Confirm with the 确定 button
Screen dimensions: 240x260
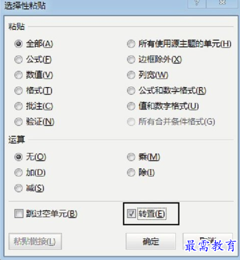point(150,241)
